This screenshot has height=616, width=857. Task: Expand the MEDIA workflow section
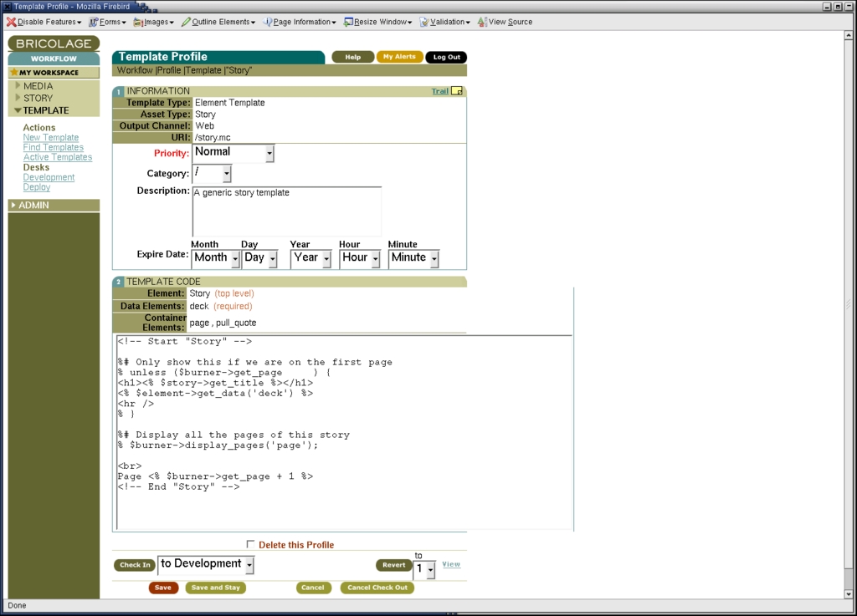37,85
